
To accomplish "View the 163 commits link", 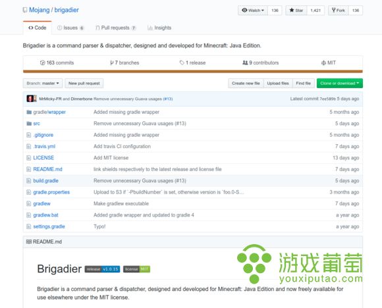I will point(57,63).
